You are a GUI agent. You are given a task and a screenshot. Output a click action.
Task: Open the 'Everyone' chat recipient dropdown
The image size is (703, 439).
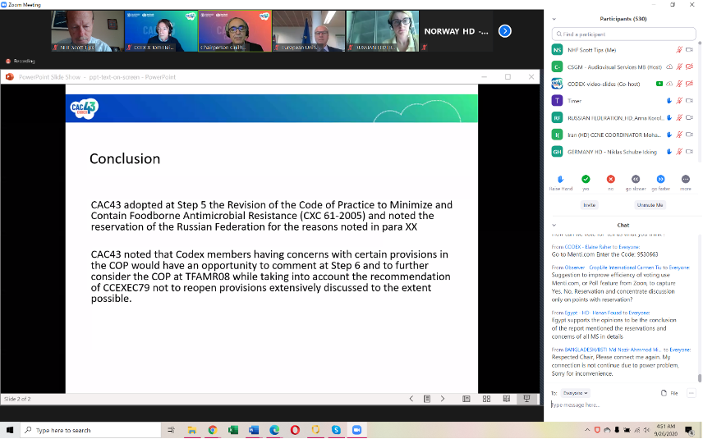point(575,393)
